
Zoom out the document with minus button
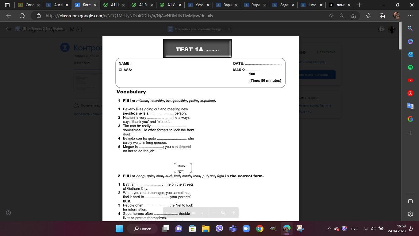(214, 213)
